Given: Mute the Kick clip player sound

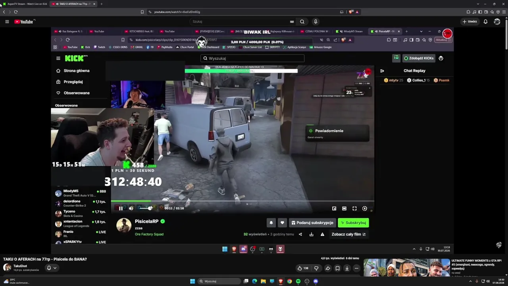Looking at the screenshot, I should [x=131, y=208].
